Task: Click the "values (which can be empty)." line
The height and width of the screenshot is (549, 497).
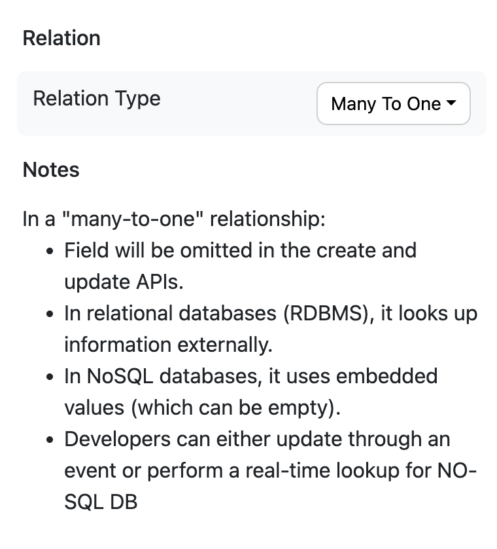Action: 202,407
